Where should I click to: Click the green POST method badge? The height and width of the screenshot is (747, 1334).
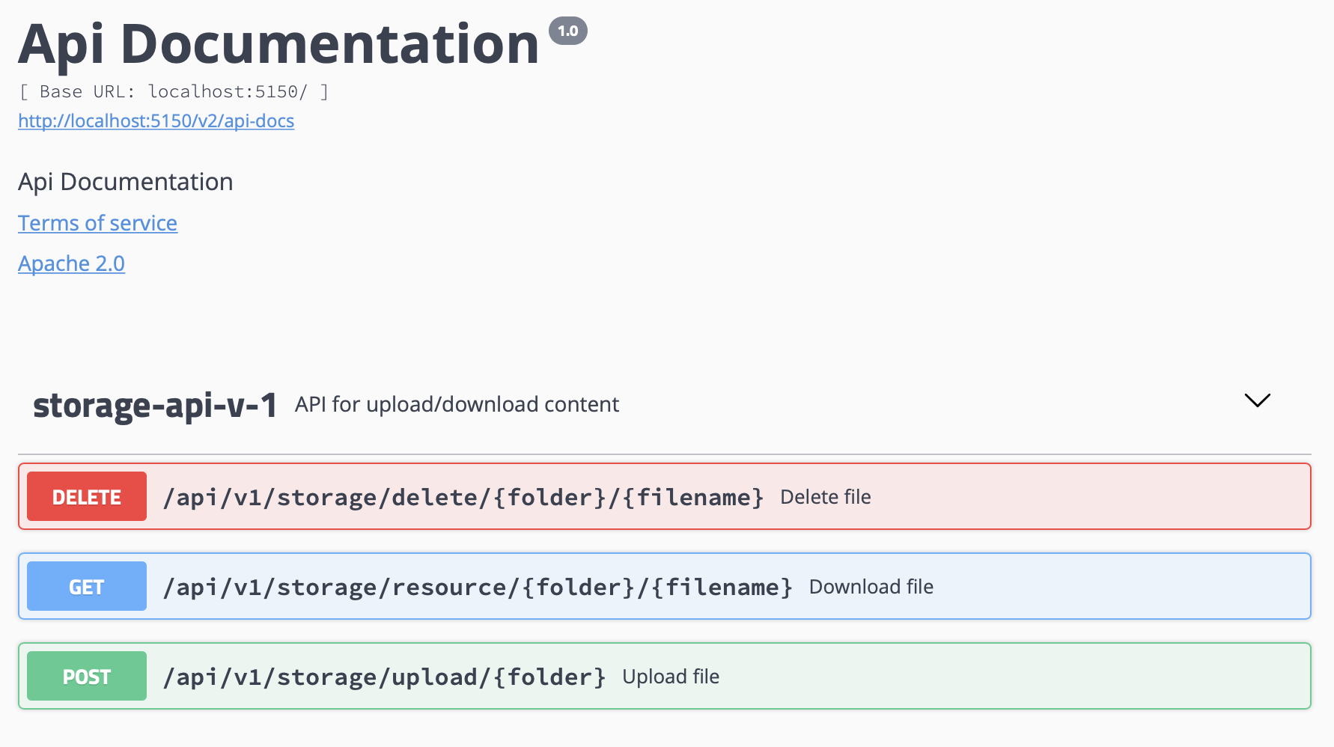coord(87,677)
